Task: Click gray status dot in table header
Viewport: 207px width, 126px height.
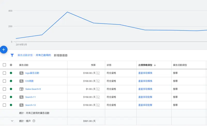Action: [x=11, y=65]
